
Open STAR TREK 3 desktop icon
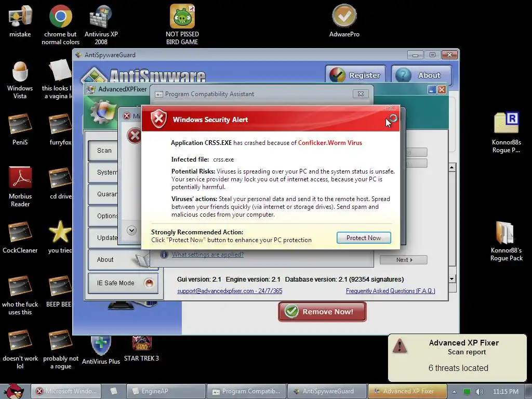click(x=141, y=349)
